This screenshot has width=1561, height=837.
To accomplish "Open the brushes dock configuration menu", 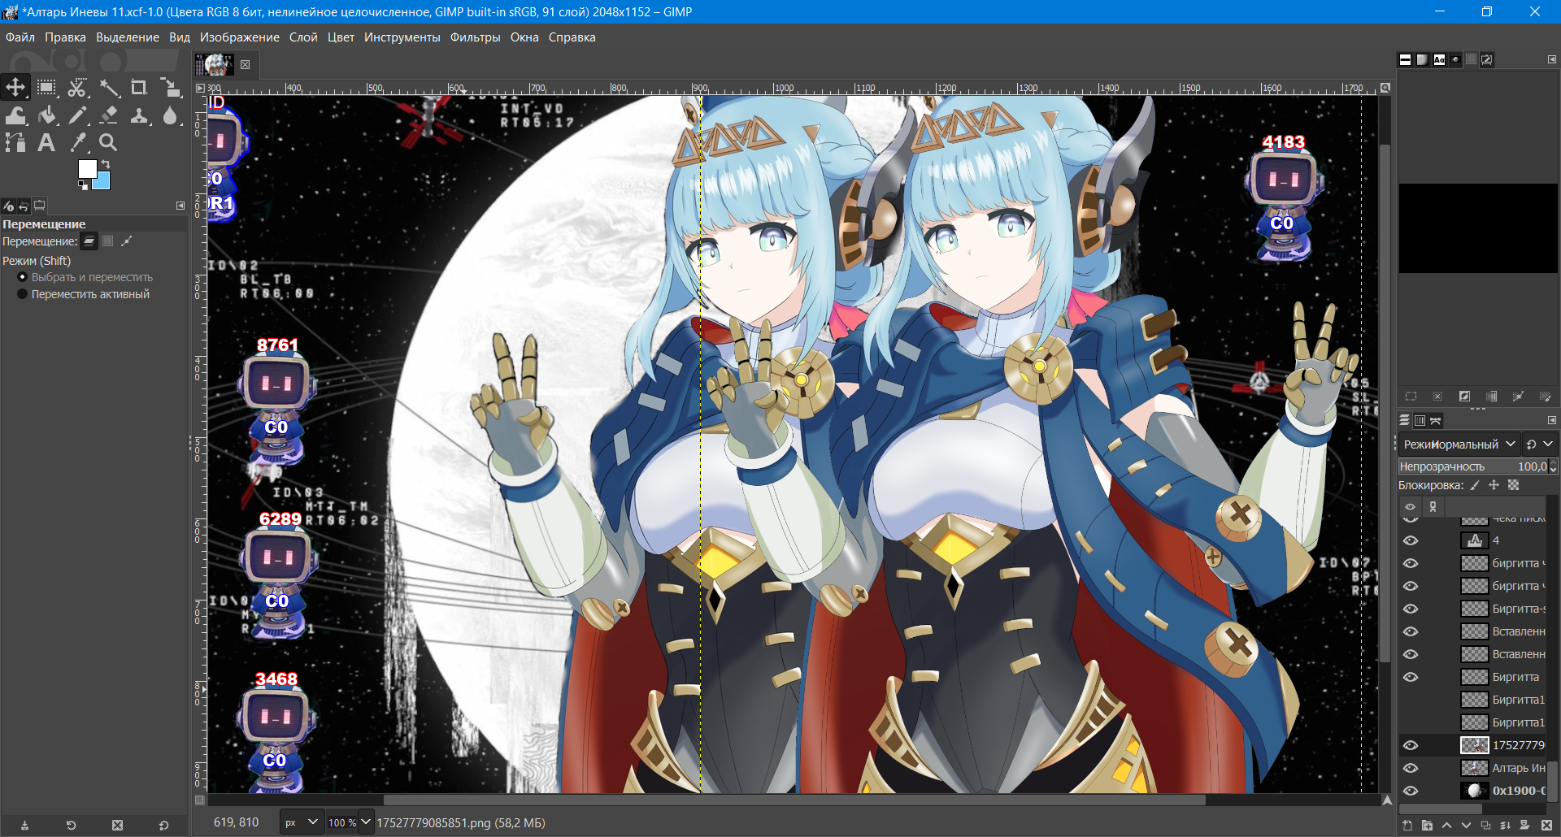I will pos(1551,59).
